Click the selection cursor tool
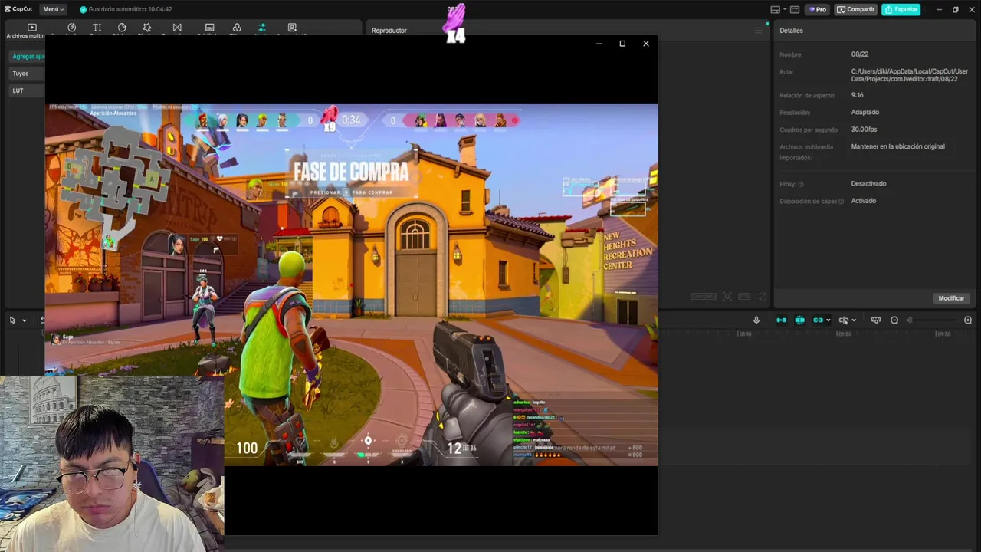 click(12, 320)
